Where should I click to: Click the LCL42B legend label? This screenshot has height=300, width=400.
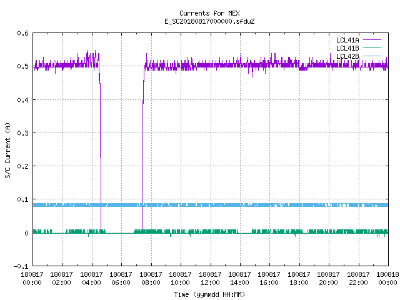347,56
